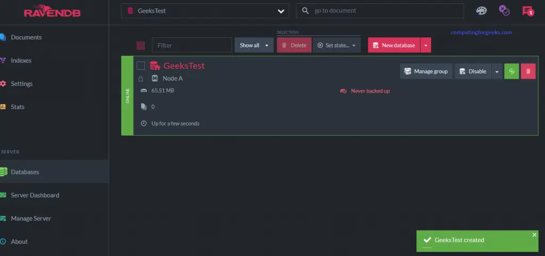Click the Indexes sidebar icon

point(3,61)
